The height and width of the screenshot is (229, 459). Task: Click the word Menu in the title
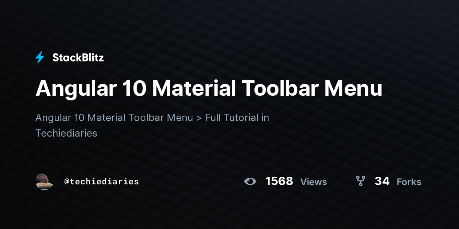tap(353, 88)
